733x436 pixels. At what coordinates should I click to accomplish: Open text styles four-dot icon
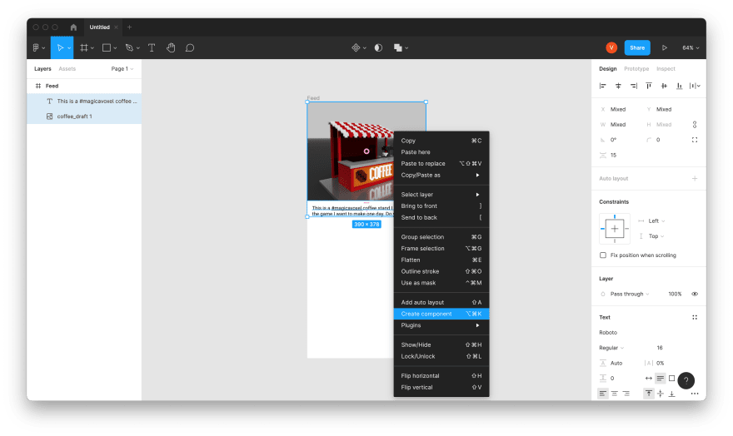click(x=695, y=317)
